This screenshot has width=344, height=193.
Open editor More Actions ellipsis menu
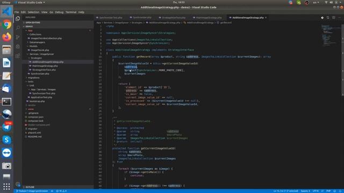(x=339, y=18)
